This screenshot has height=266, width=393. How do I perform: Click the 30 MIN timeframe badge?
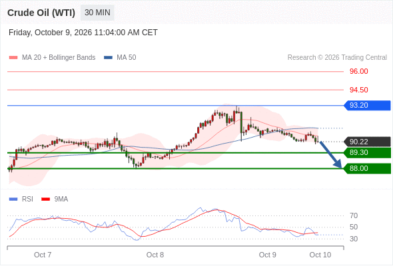pos(97,13)
